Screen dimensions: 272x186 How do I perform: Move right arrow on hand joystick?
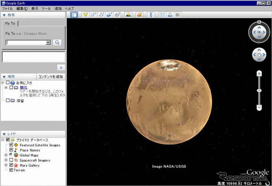264,55
